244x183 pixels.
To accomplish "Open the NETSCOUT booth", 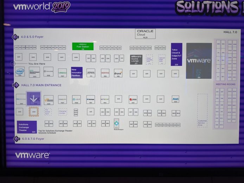I will (x=105, y=99).
